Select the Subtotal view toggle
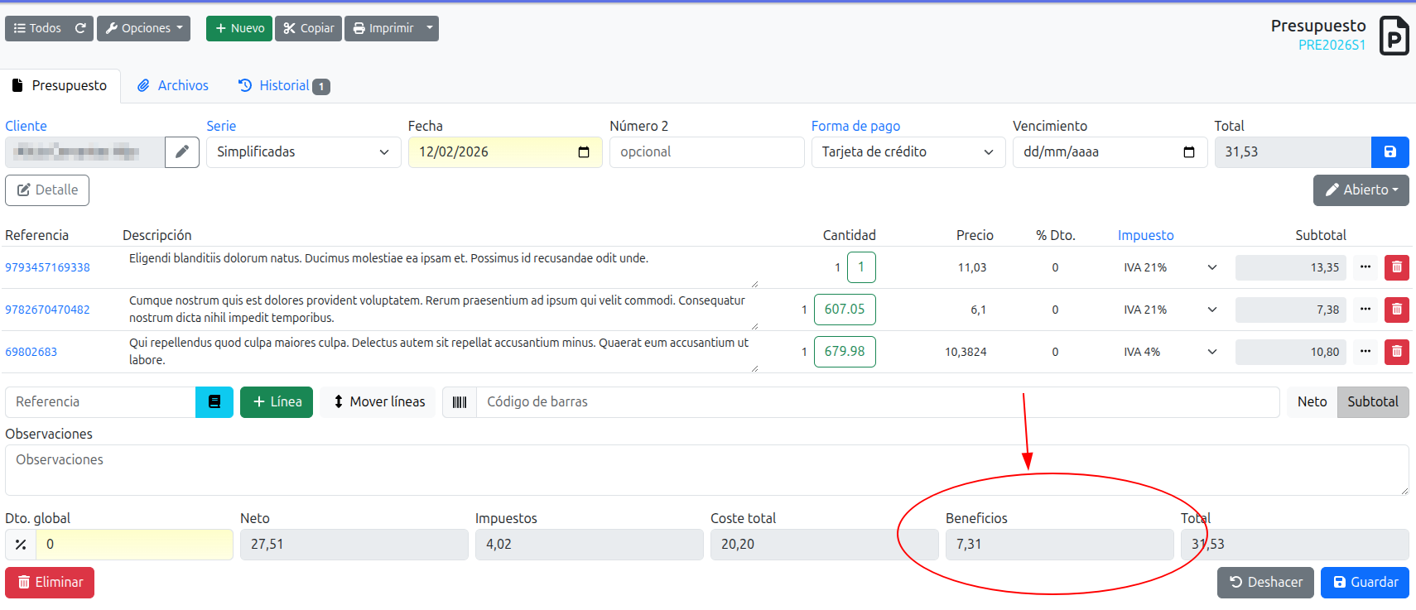 point(1372,402)
